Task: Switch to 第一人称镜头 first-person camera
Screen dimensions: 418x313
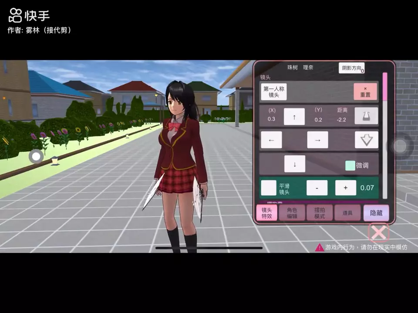Action: click(274, 92)
